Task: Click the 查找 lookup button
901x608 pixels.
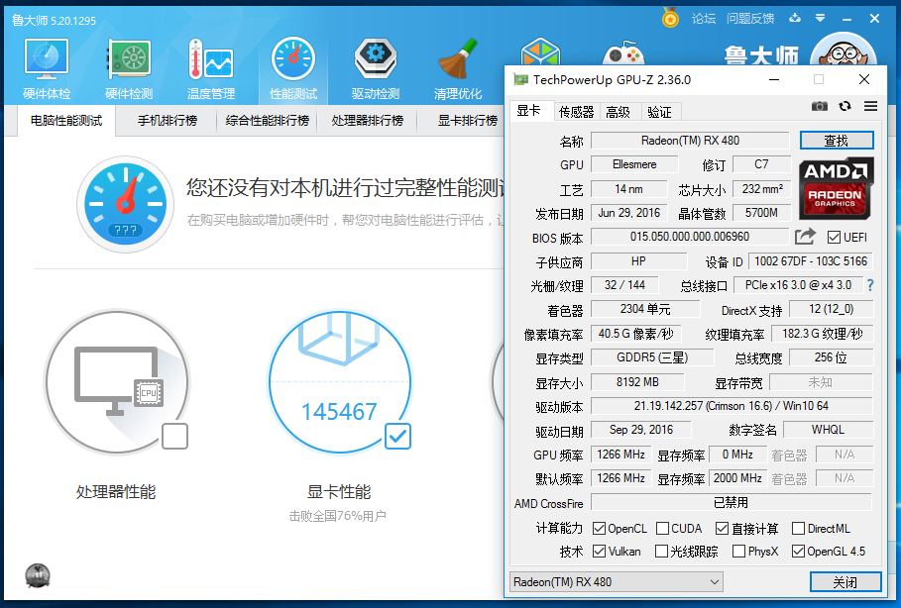Action: [837, 141]
